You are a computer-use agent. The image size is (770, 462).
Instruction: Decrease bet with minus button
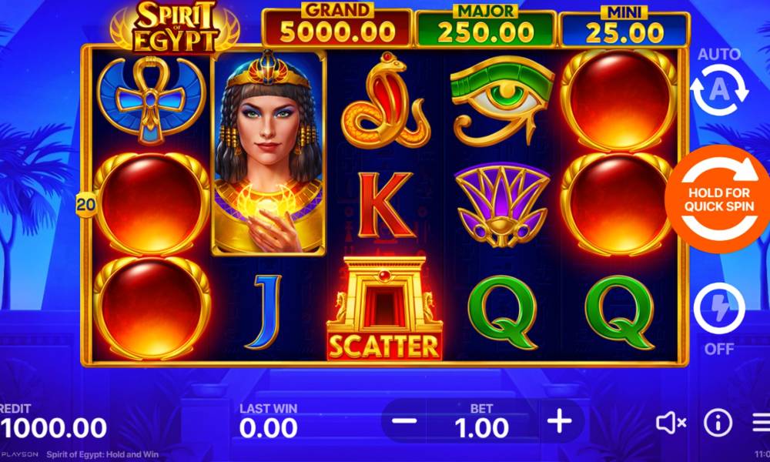point(405,421)
